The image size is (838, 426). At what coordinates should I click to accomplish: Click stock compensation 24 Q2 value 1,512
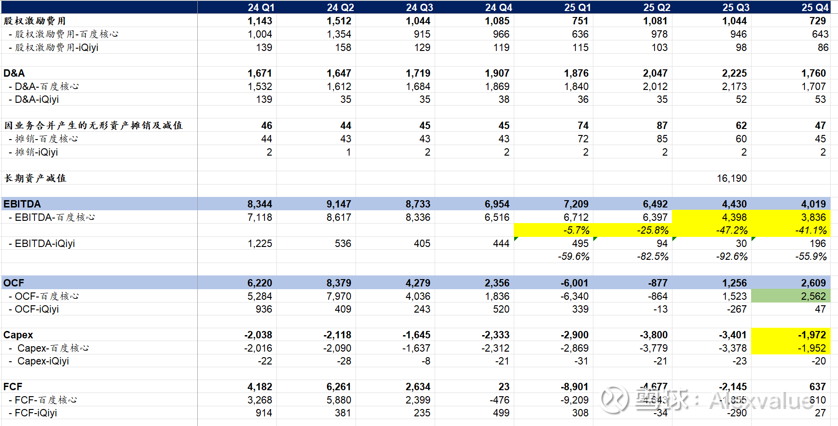coord(339,21)
